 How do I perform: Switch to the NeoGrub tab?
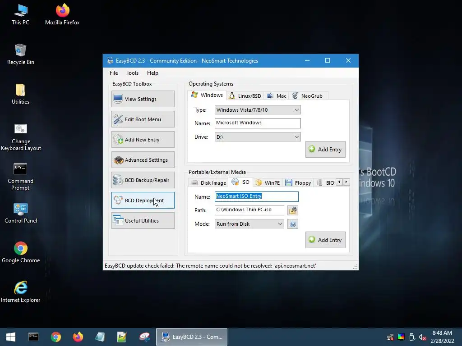[x=308, y=96]
